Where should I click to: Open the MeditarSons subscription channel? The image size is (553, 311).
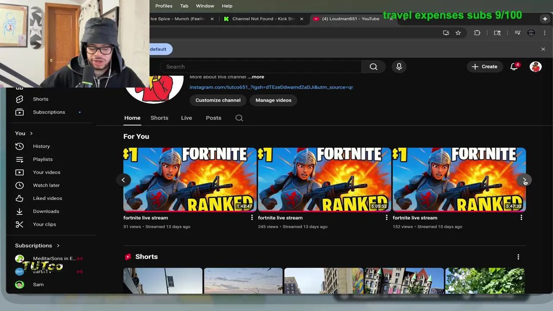(x=51, y=259)
